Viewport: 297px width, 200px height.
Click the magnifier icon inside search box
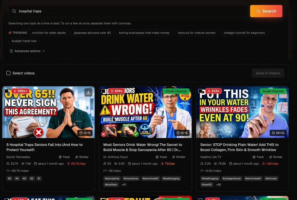click(14, 11)
